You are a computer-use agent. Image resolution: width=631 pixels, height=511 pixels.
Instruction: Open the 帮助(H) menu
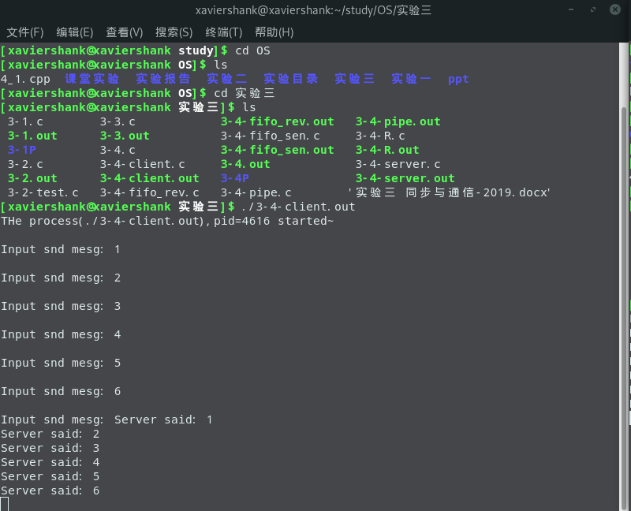274,32
